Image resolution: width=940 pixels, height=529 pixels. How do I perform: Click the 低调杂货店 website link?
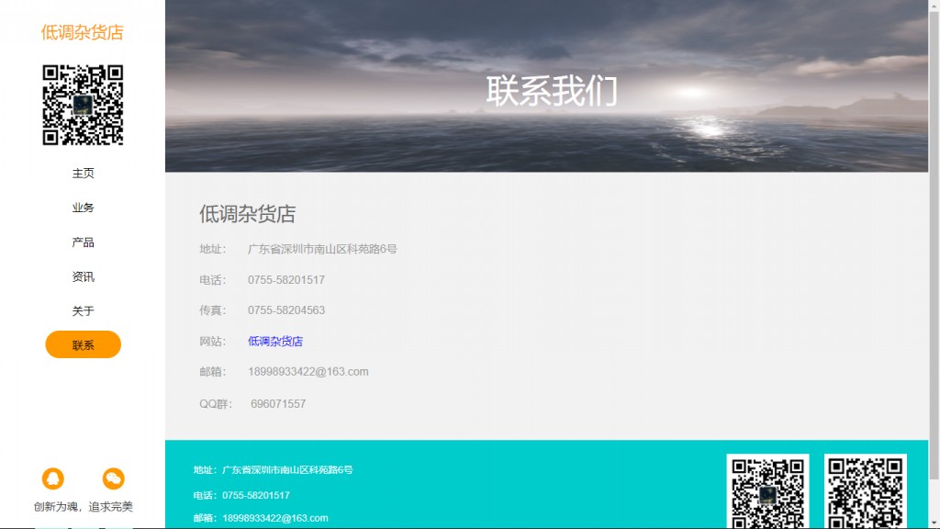275,342
